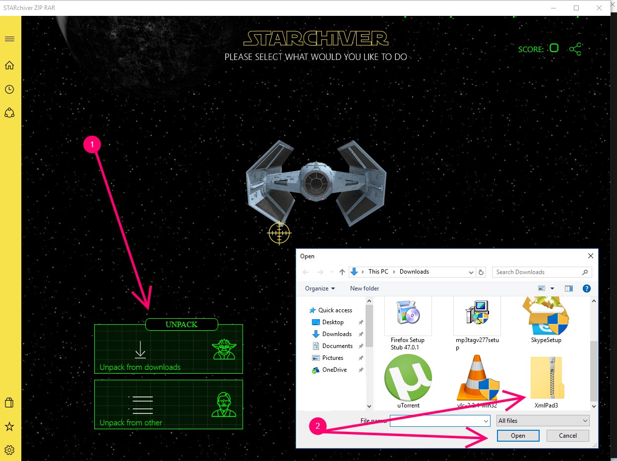Select the uTorrent installer file
The width and height of the screenshot is (617, 461).
point(408,381)
